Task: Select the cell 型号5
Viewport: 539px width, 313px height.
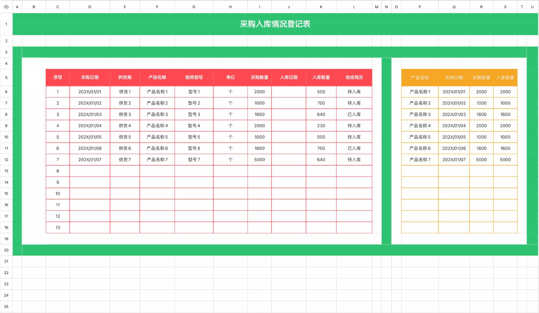Action: (x=194, y=137)
